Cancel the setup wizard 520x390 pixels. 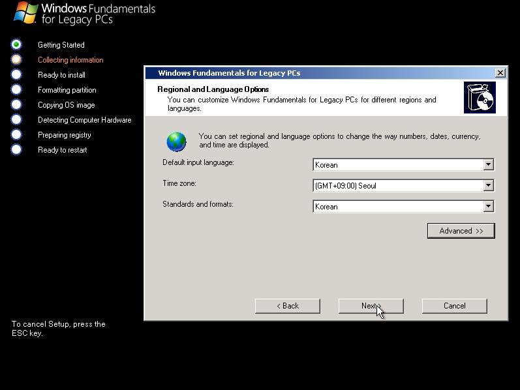(454, 306)
